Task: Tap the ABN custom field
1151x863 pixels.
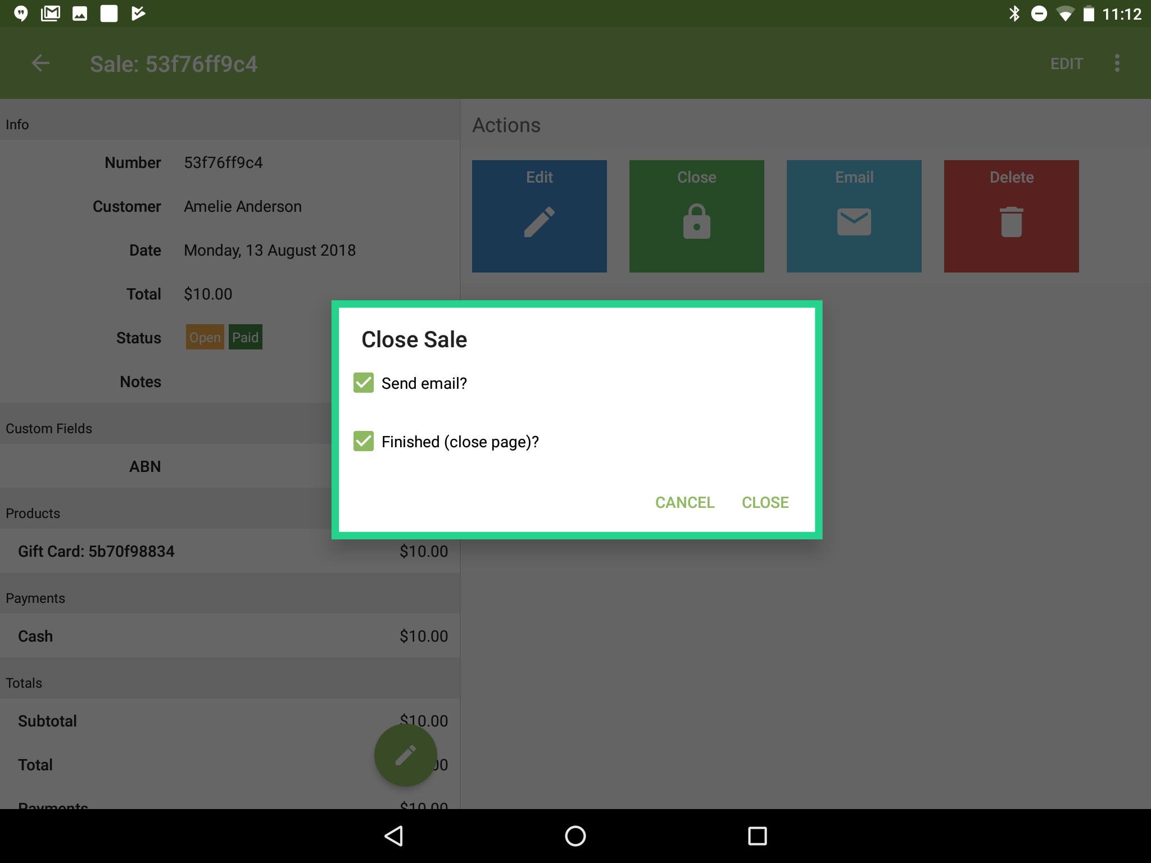Action: (x=230, y=466)
